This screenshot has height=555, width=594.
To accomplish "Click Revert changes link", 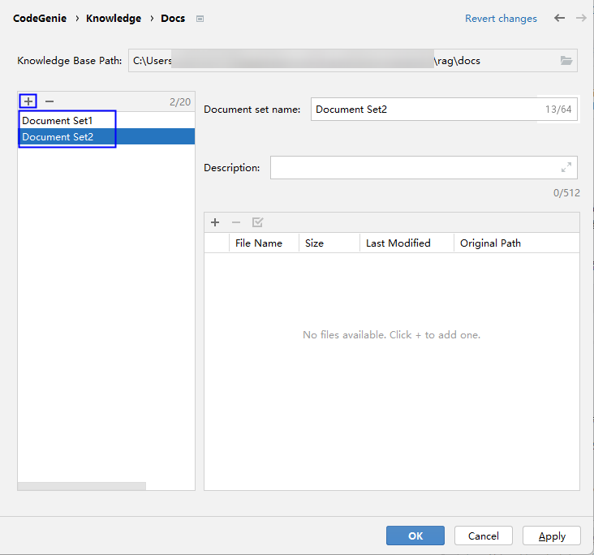I will click(x=501, y=19).
